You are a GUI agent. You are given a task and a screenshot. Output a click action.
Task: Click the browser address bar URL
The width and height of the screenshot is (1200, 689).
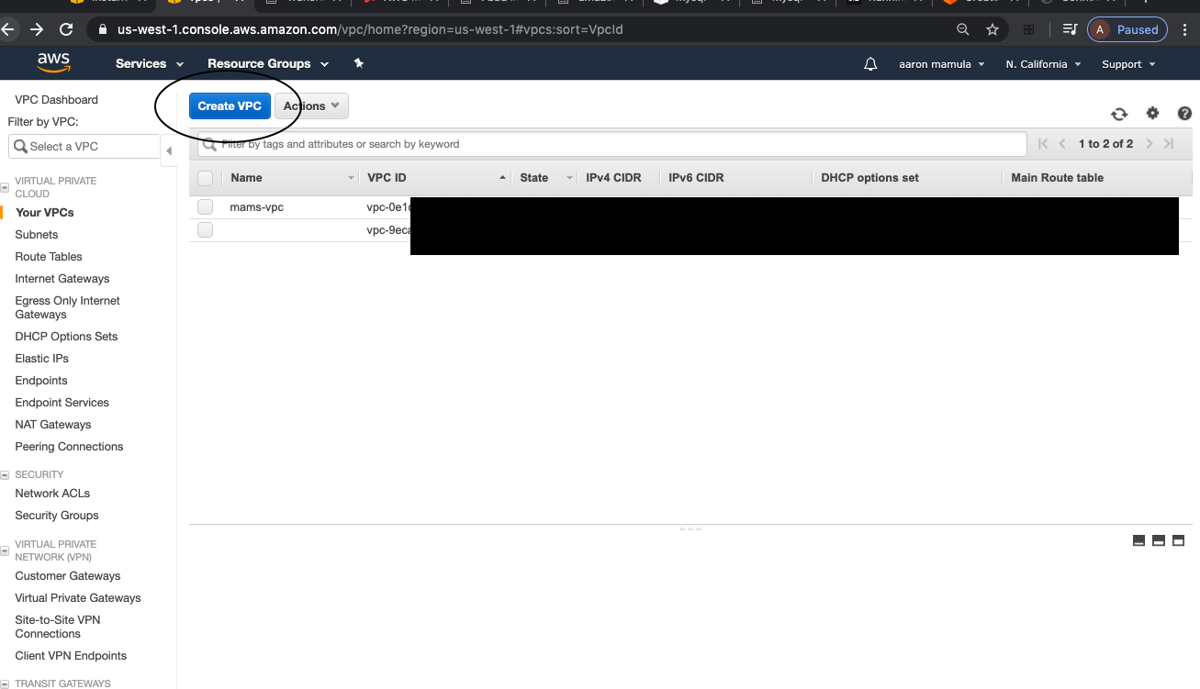click(x=370, y=29)
